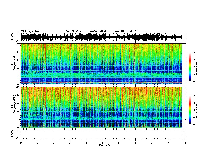Click ch.1 frequency axis "4" tick label

click(18, 68)
